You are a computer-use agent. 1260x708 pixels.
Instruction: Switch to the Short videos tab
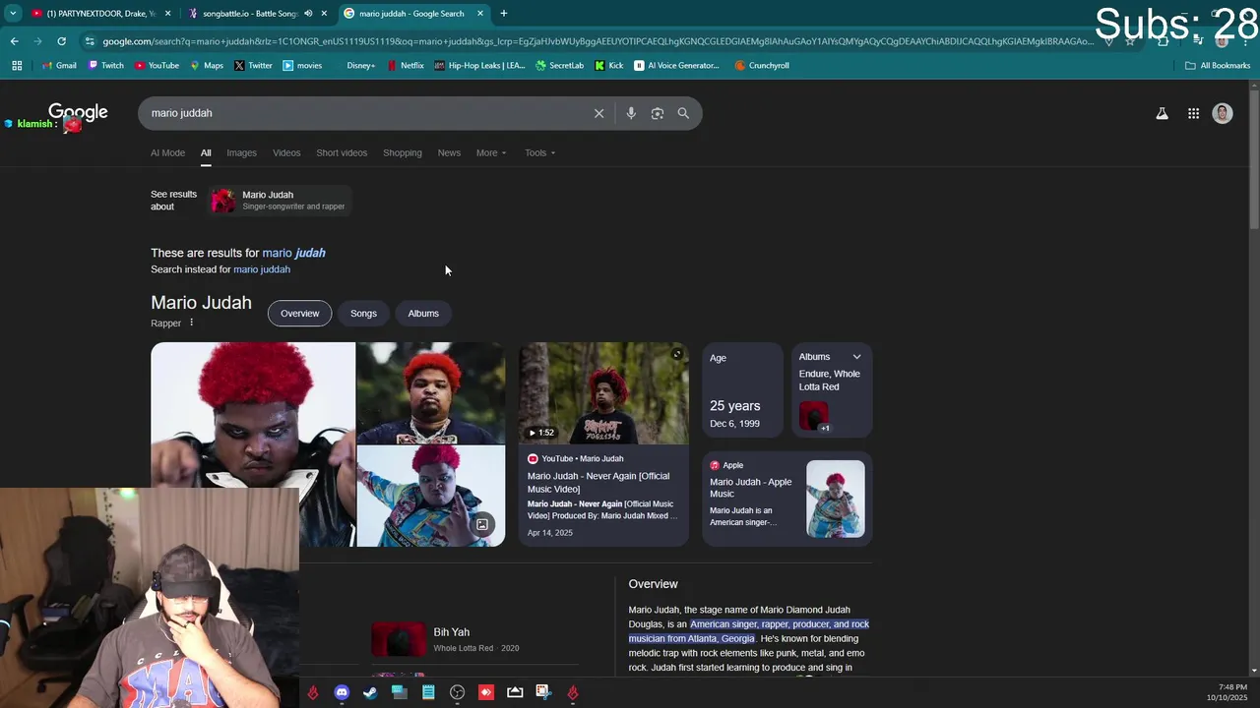[342, 152]
